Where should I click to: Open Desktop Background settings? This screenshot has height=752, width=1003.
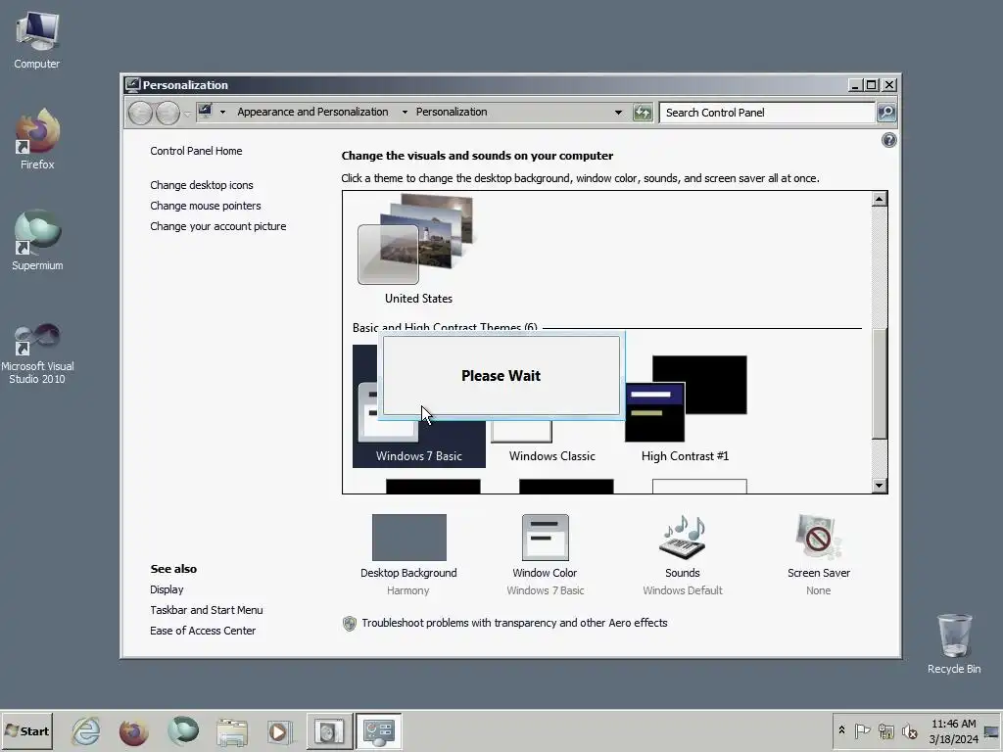[408, 555]
